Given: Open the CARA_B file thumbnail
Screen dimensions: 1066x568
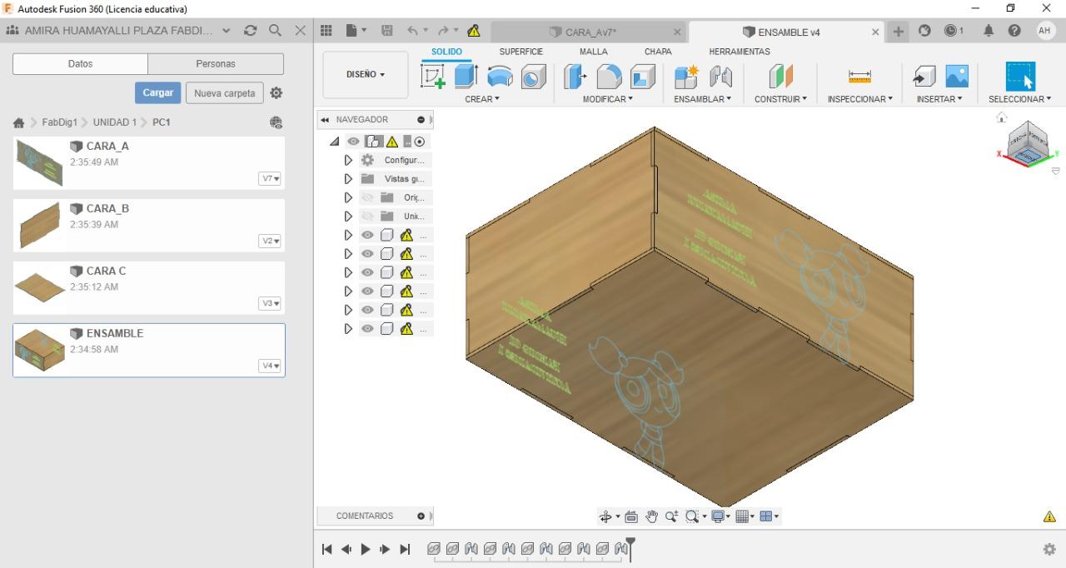Looking at the screenshot, I should pyautogui.click(x=39, y=225).
